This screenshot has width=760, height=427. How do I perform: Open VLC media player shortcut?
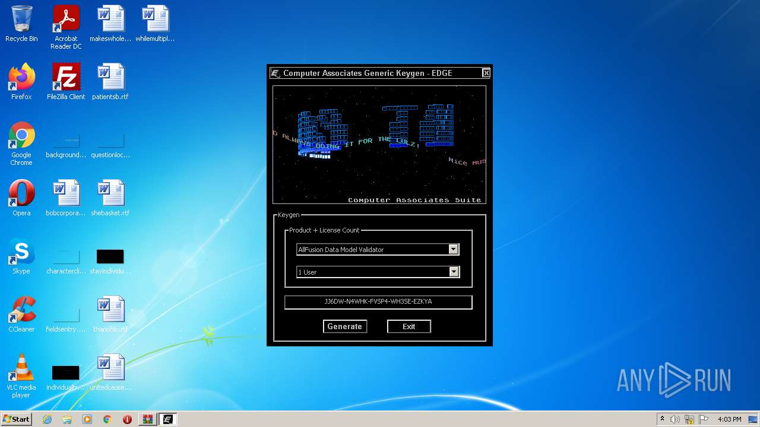(21, 376)
